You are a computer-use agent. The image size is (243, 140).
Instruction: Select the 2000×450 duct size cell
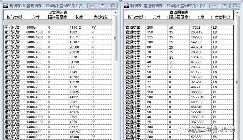click(x=35, y=52)
